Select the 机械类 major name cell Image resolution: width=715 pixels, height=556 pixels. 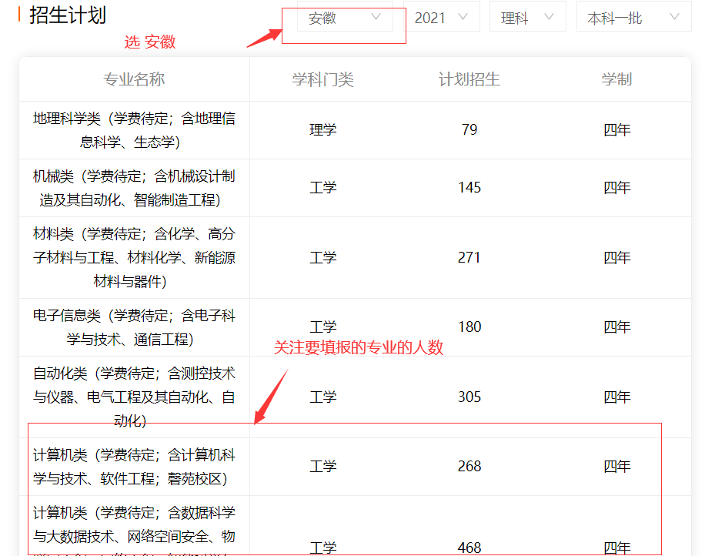coord(134,188)
